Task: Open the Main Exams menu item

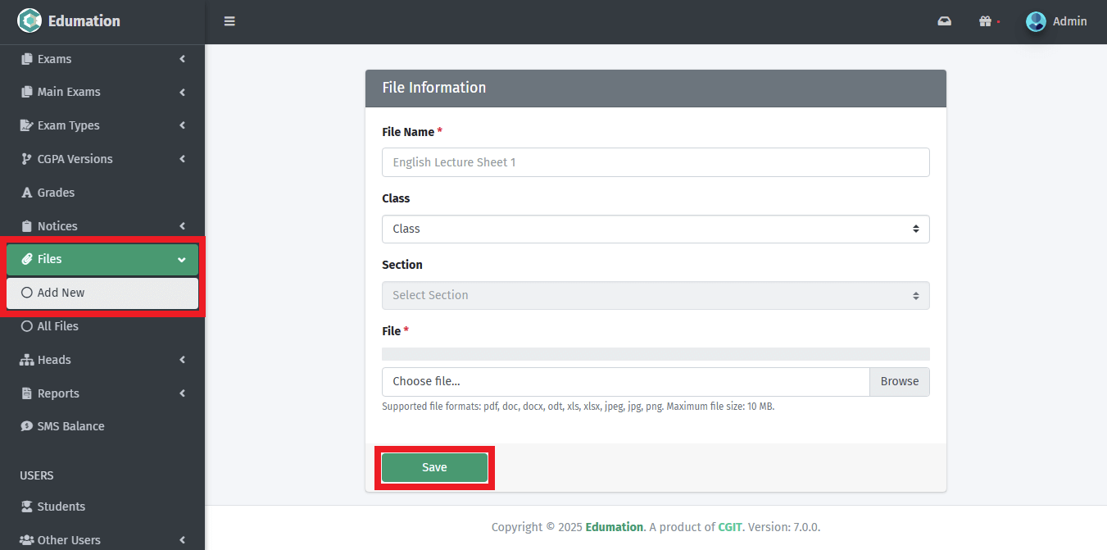Action: (102, 92)
